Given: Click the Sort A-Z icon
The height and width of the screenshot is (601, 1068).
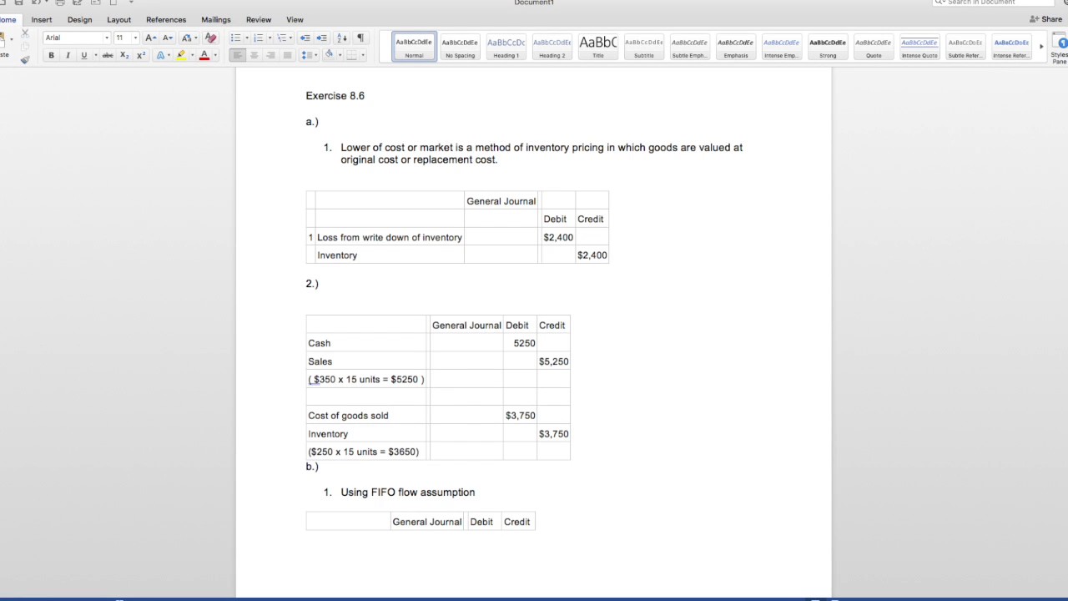Looking at the screenshot, I should coord(342,38).
